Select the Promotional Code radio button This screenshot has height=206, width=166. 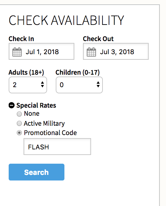point(19,133)
